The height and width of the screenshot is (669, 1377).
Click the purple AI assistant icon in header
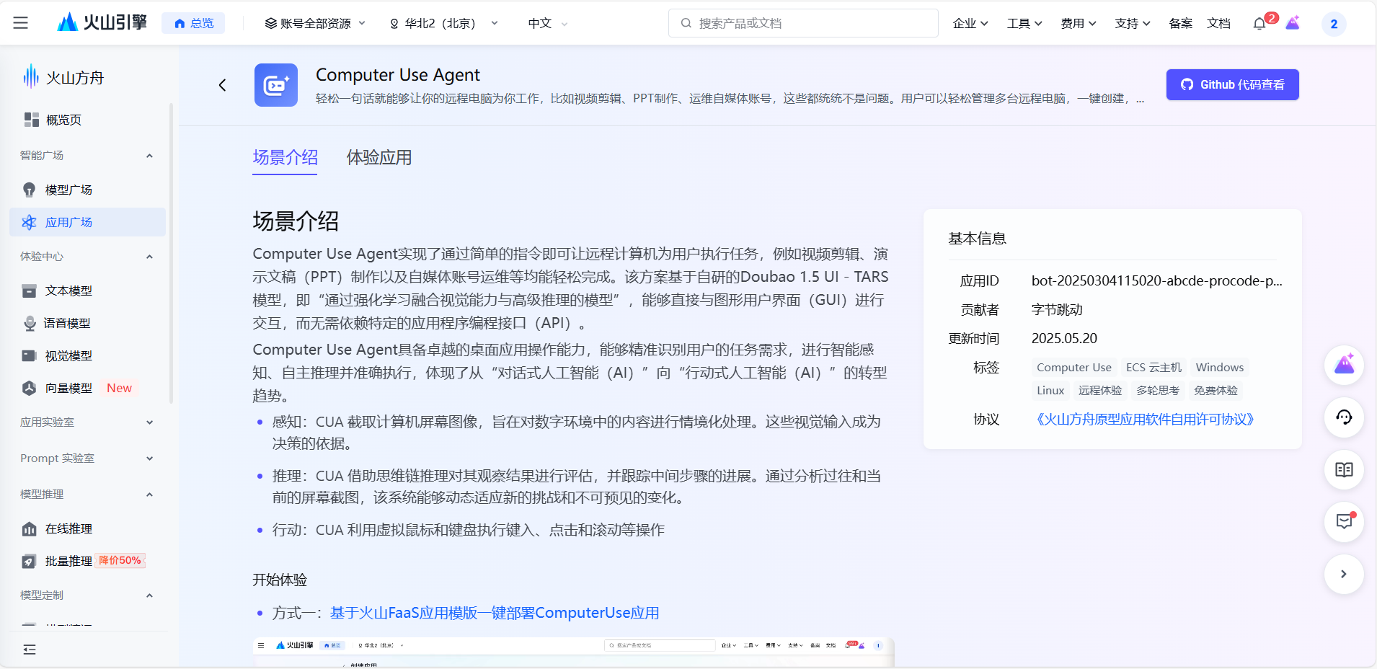pyautogui.click(x=1293, y=23)
